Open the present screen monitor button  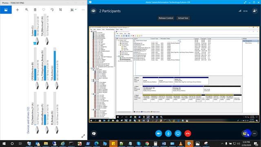(178, 134)
